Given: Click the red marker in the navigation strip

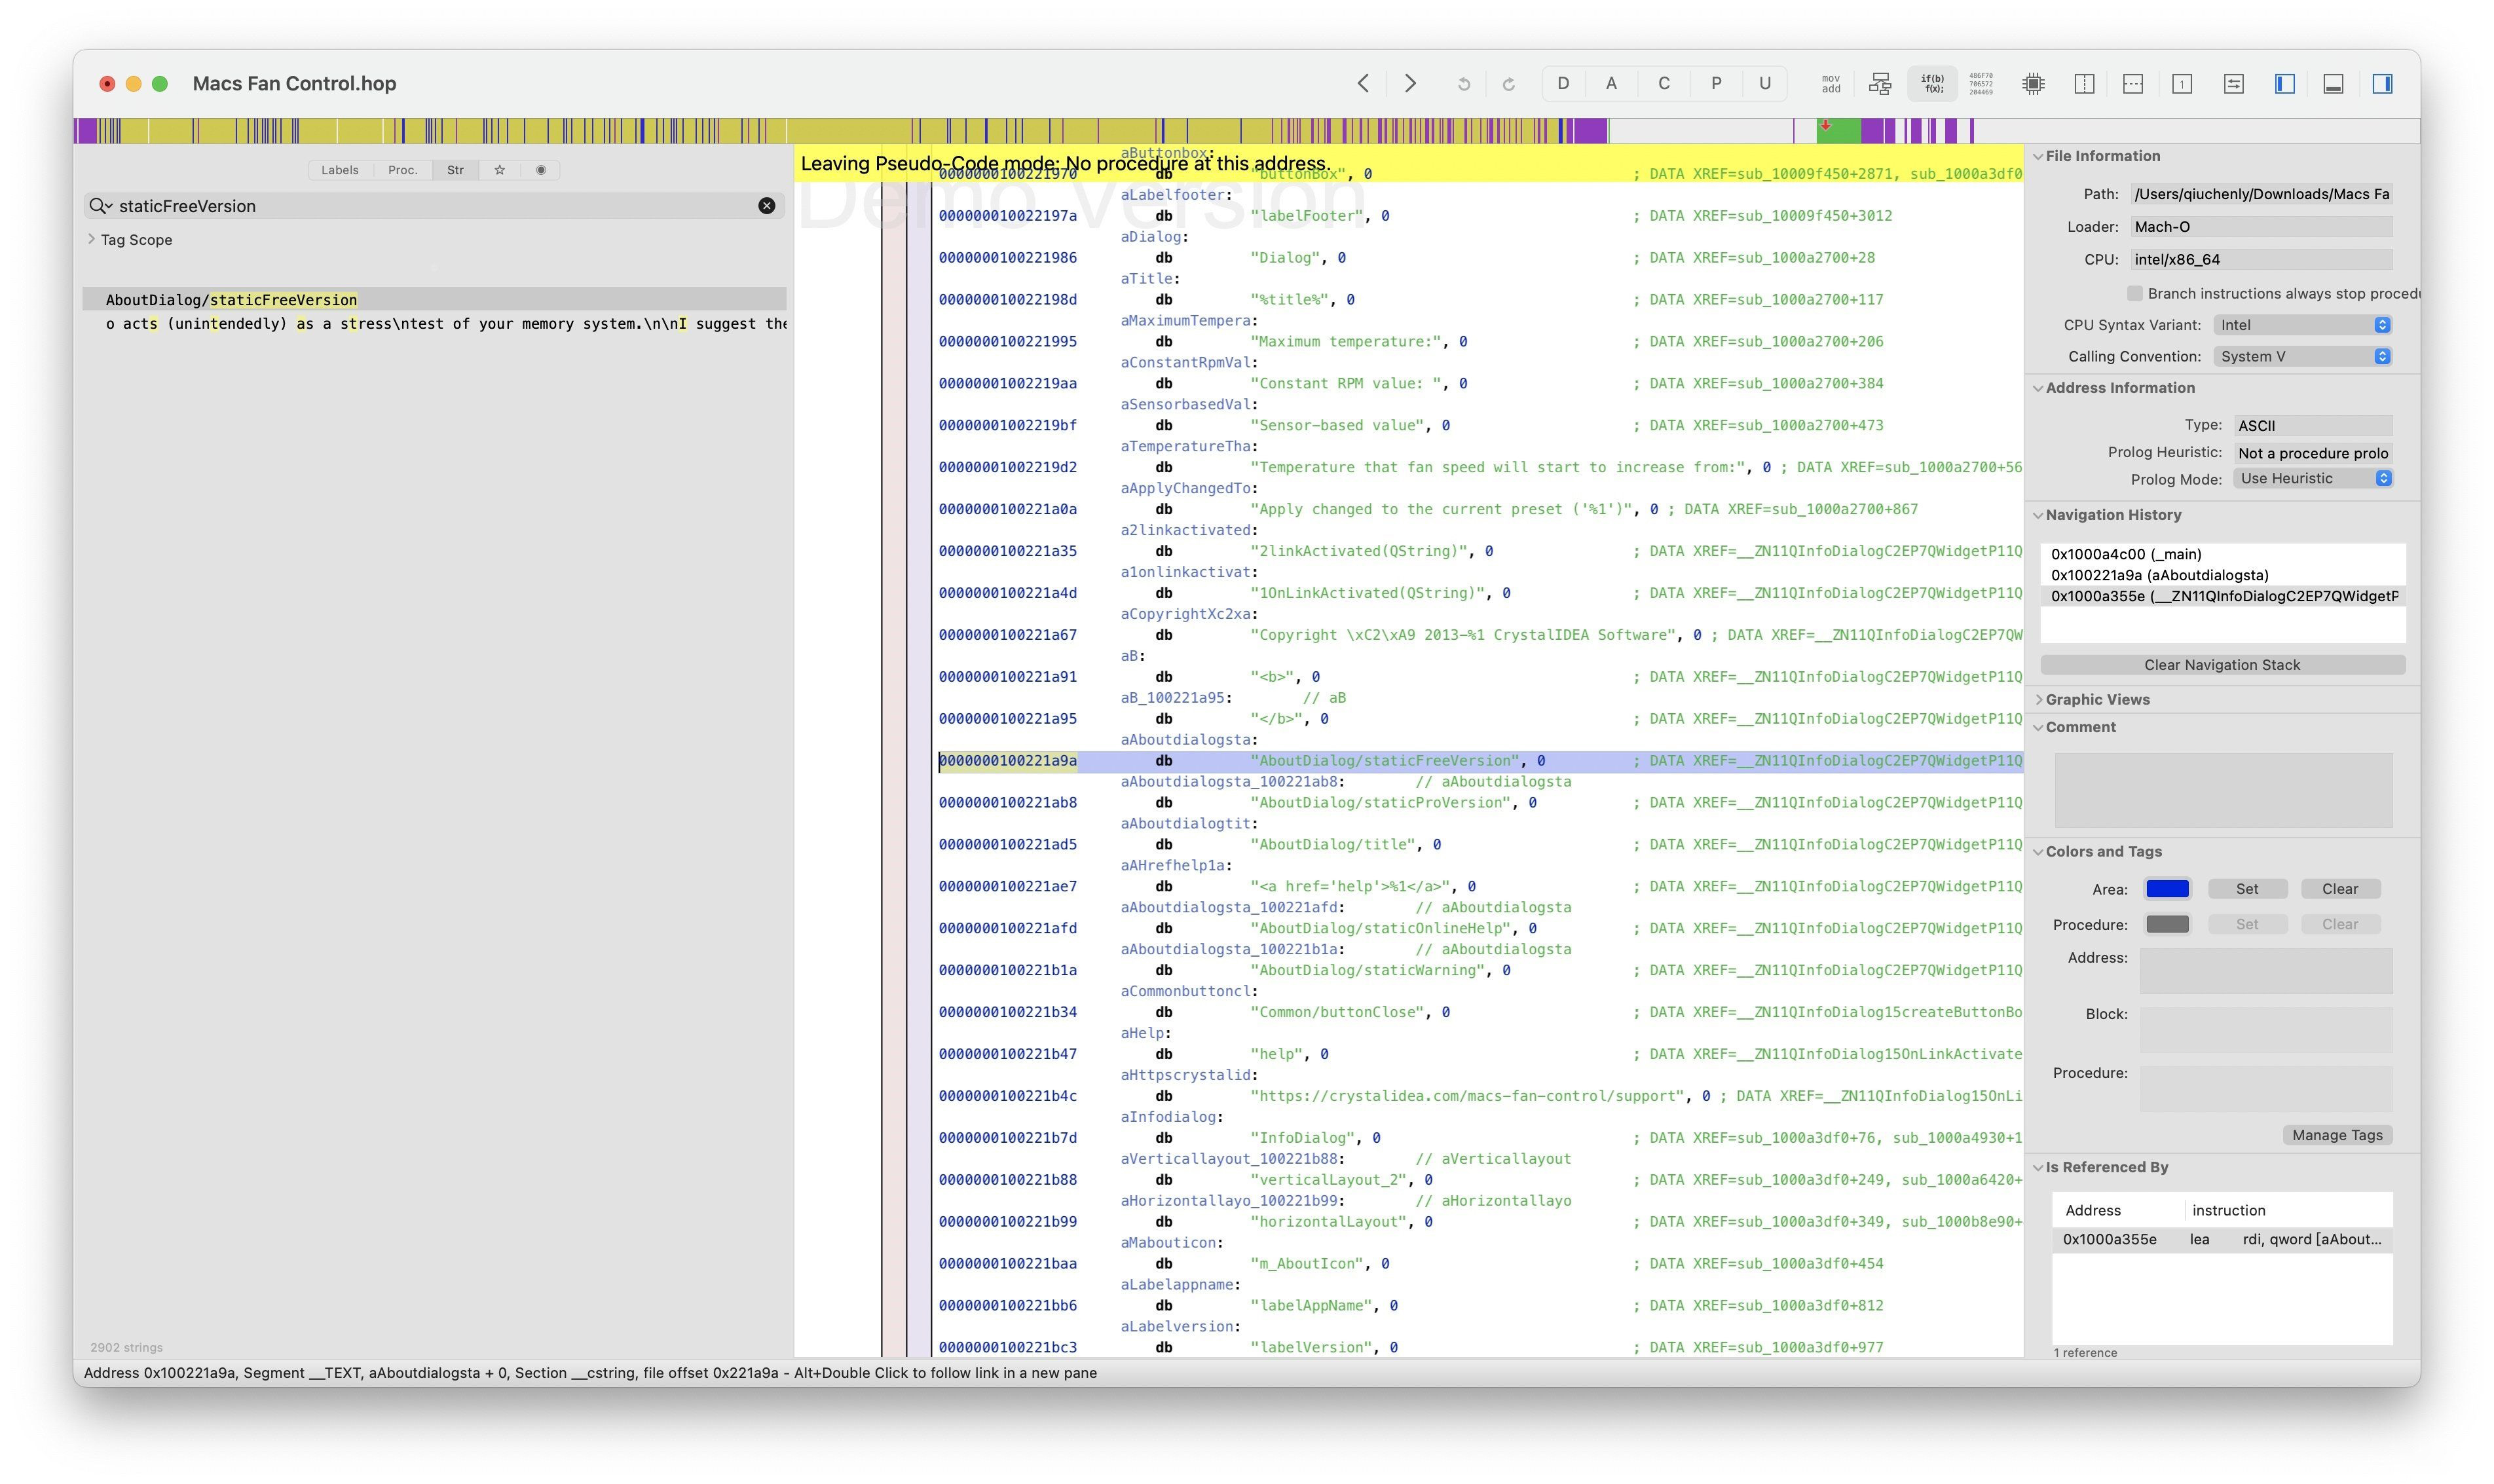Looking at the screenshot, I should tap(1825, 126).
